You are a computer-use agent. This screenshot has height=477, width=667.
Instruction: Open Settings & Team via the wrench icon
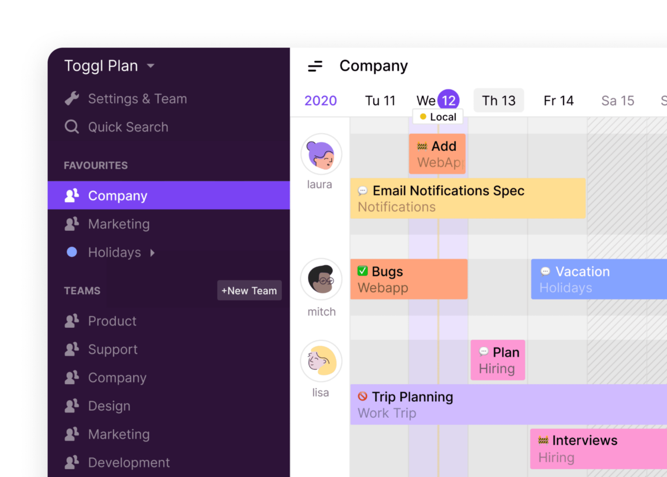(x=72, y=98)
